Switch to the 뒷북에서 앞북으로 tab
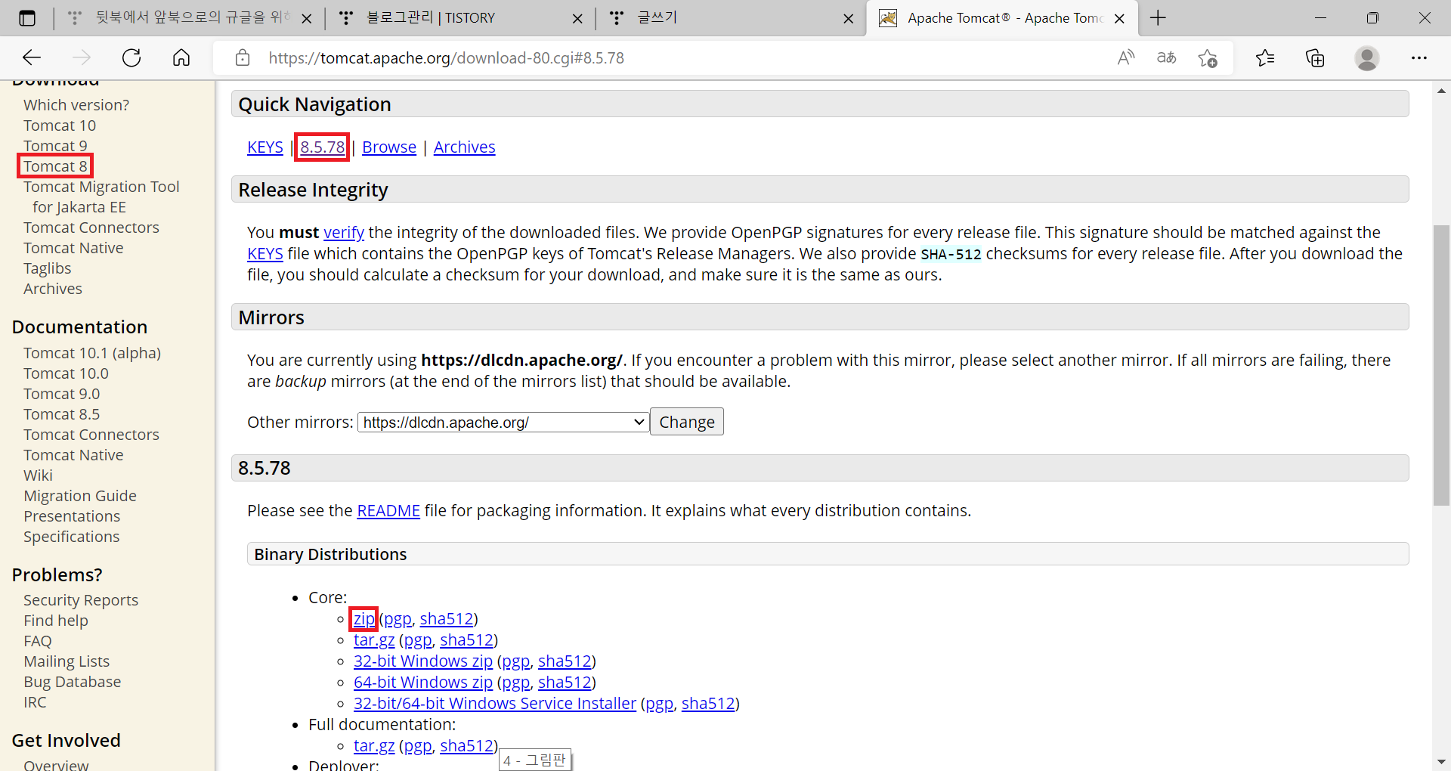The width and height of the screenshot is (1451, 771). 189,18
